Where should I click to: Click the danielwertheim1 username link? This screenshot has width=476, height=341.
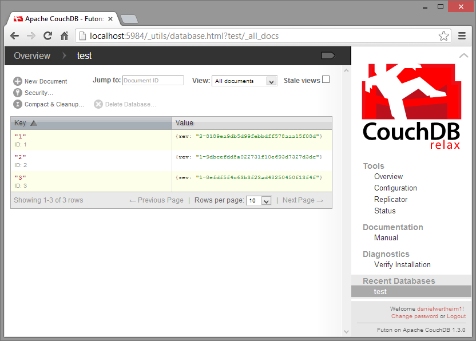tap(439, 309)
